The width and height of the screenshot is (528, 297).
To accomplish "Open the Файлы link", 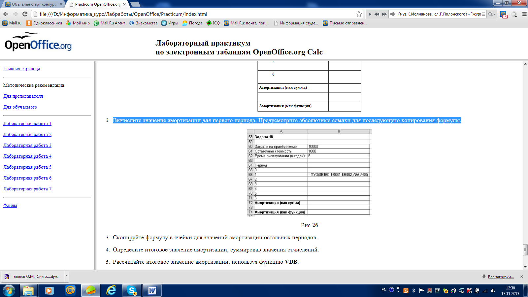I will point(10,205).
